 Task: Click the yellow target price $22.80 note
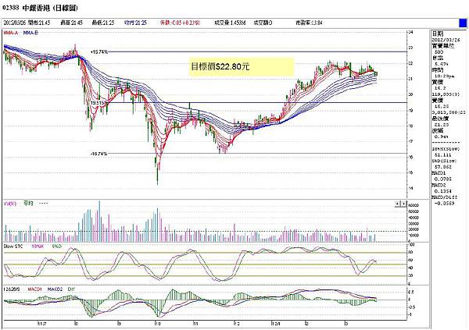pyautogui.click(x=242, y=66)
